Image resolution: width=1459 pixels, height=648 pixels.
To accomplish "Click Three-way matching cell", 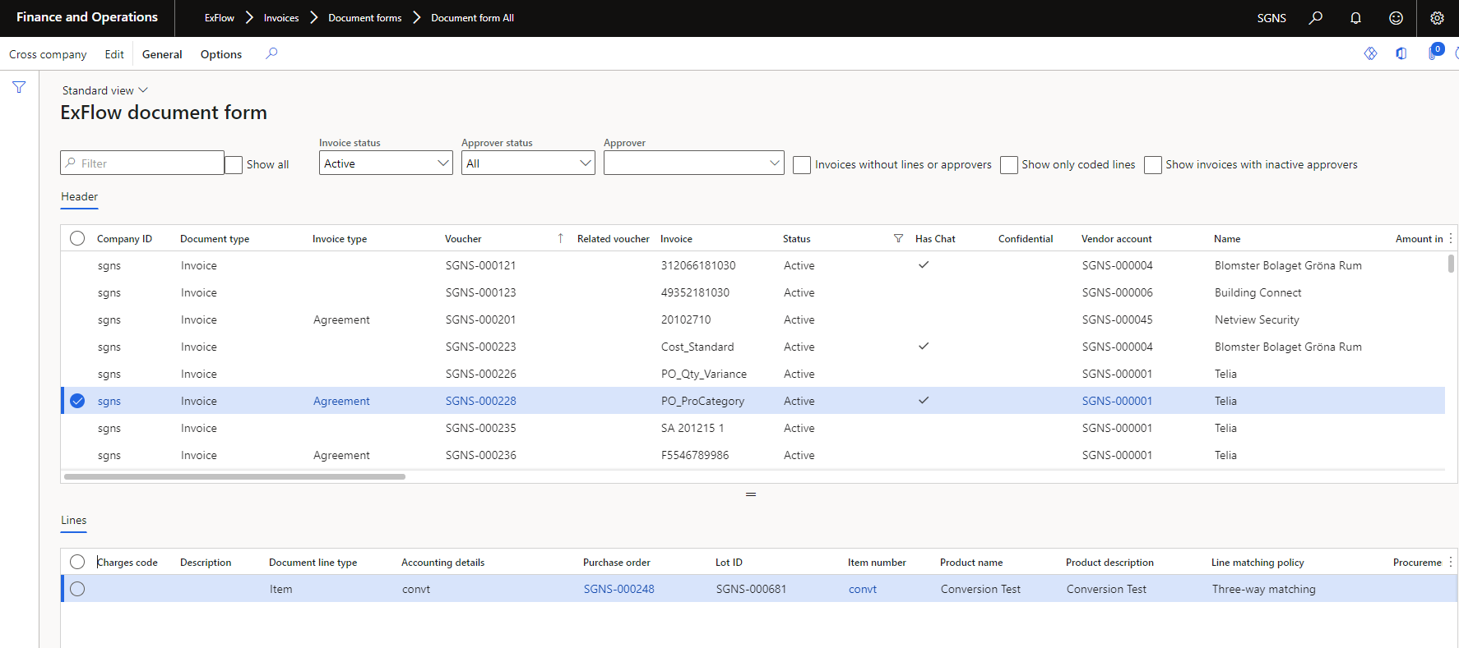I will pos(1263,589).
